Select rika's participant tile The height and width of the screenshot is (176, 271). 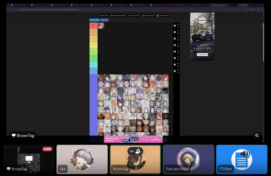82,159
